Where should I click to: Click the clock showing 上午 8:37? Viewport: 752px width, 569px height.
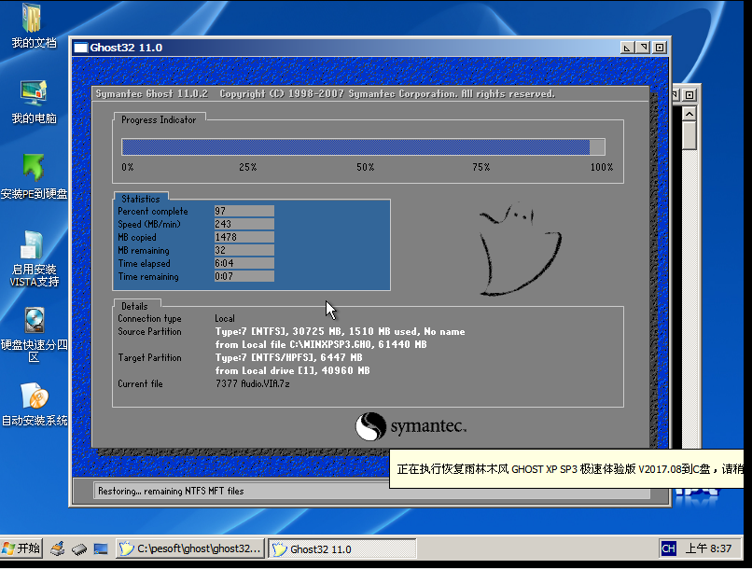click(x=708, y=548)
